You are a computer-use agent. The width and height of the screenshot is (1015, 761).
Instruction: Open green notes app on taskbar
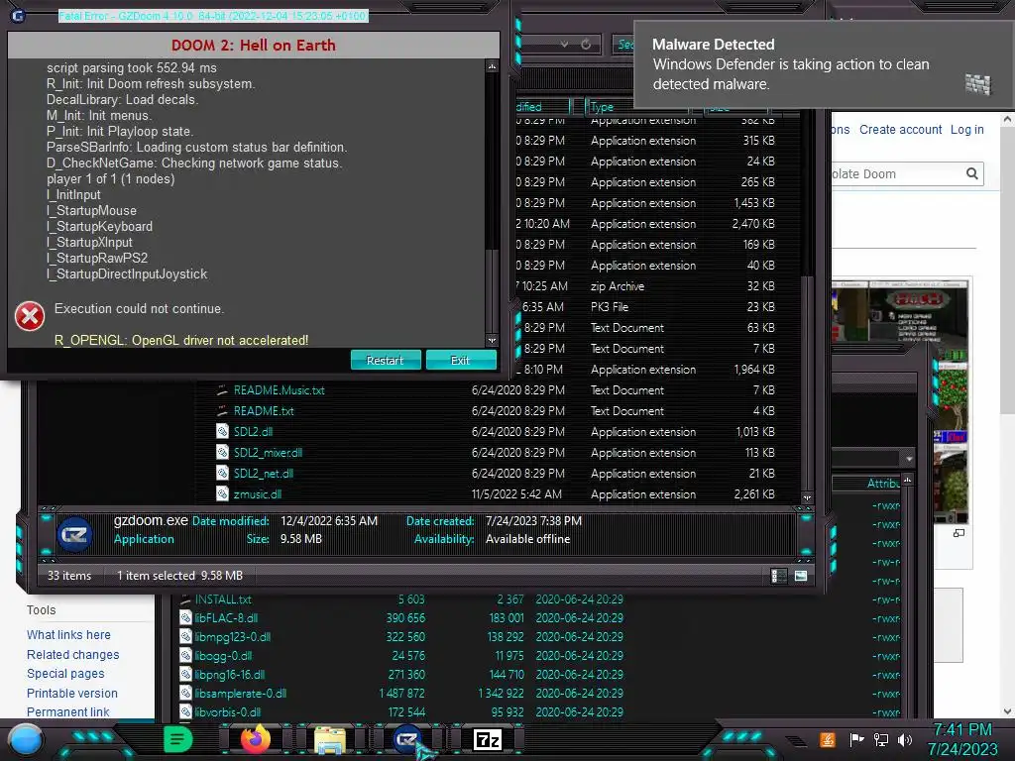[177, 739]
